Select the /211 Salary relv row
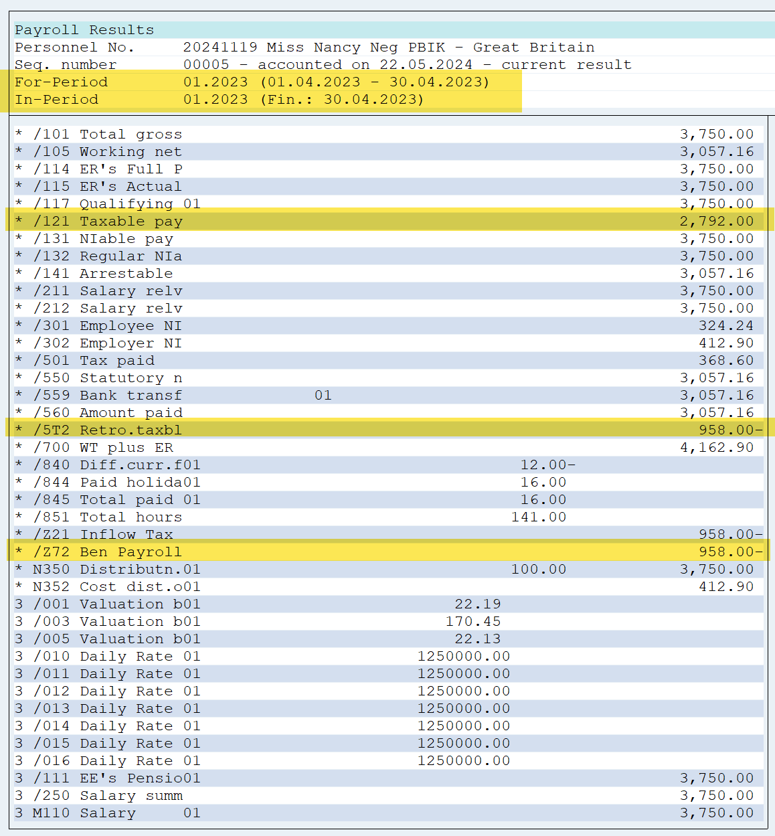775x836 pixels. pos(388,291)
